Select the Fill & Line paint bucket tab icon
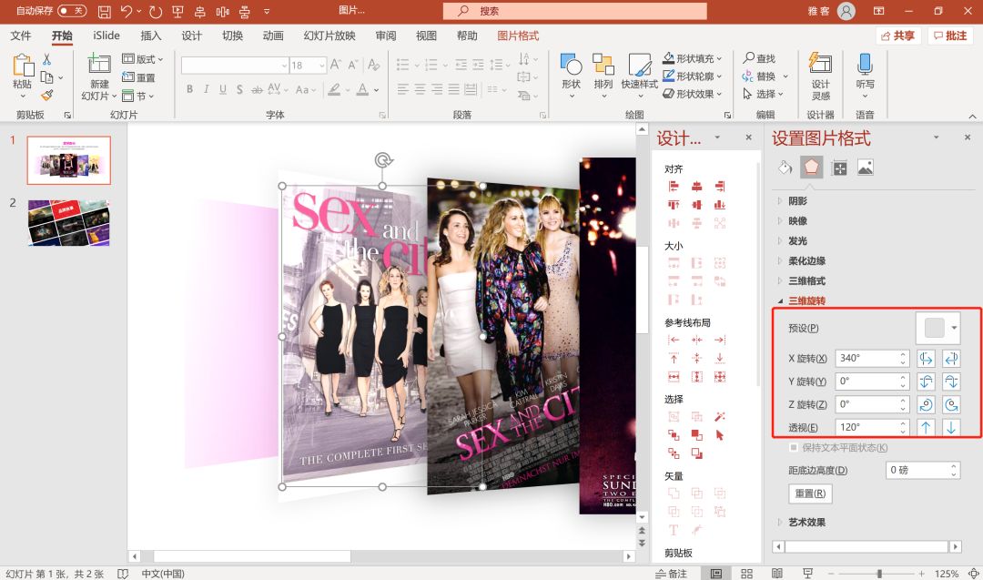The width and height of the screenshot is (983, 580). point(785,168)
